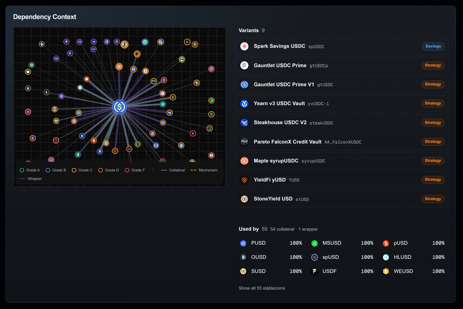Click the Pareto FalconX Credit Vault icon
Image resolution: width=463 pixels, height=309 pixels.
click(244, 142)
